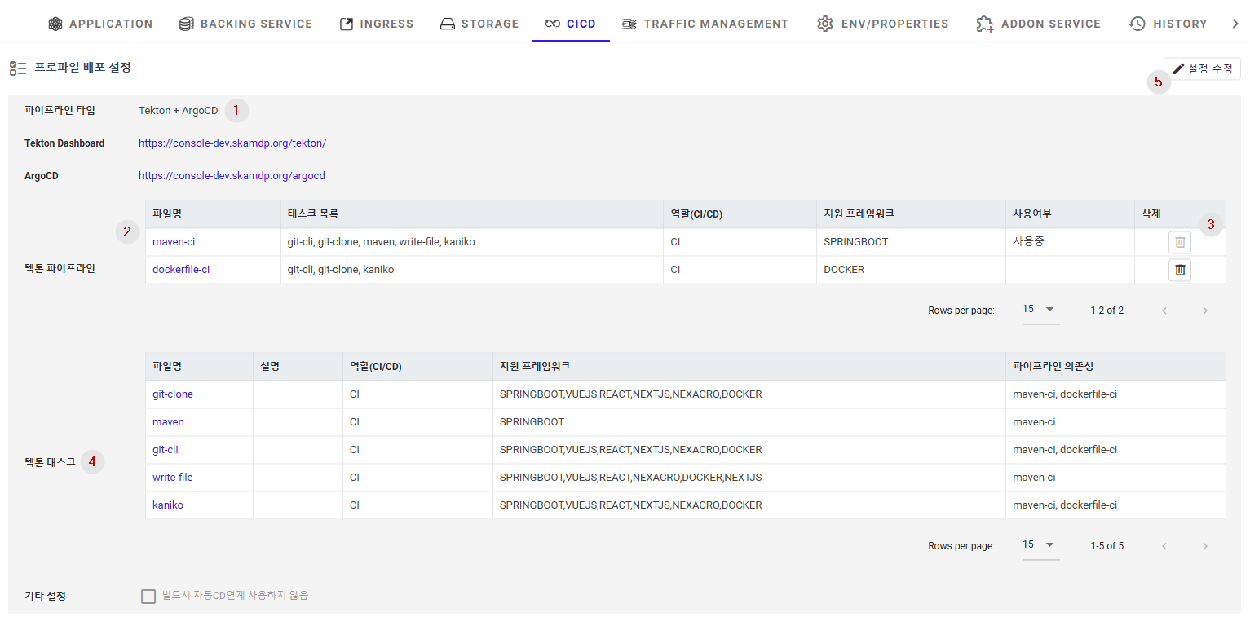The height and width of the screenshot is (617, 1250).
Task: Open the Tekton Dashboard URL link
Action: click(x=232, y=143)
